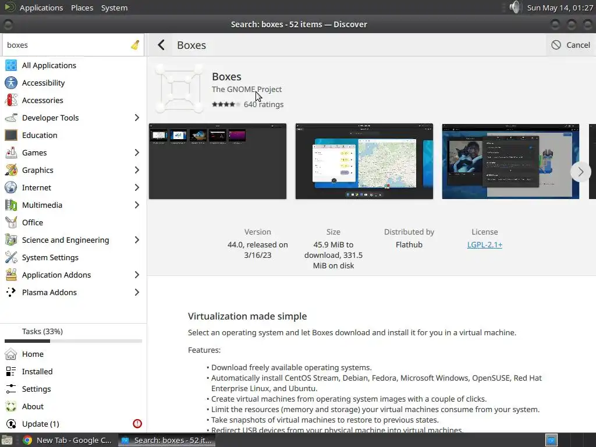Expand the Application Addons submenu arrow
The image size is (596, 447).
click(137, 275)
